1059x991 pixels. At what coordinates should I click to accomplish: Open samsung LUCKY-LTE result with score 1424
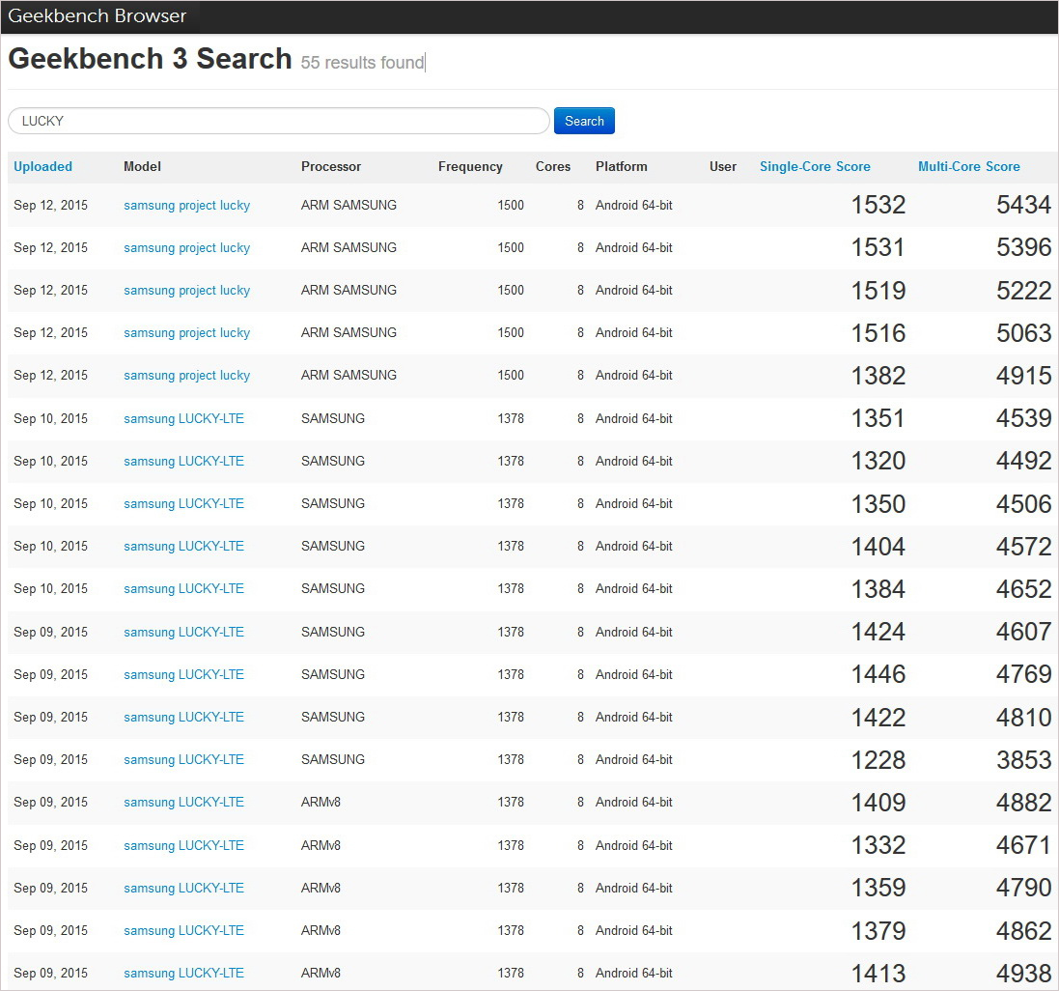183,633
